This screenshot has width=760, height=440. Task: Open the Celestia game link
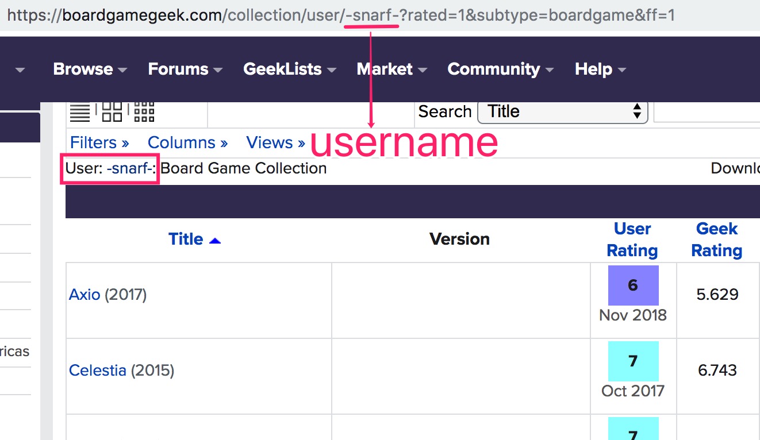pos(98,370)
